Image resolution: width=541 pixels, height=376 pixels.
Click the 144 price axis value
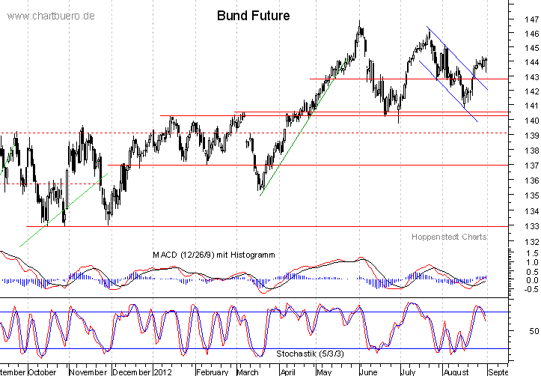click(x=531, y=62)
